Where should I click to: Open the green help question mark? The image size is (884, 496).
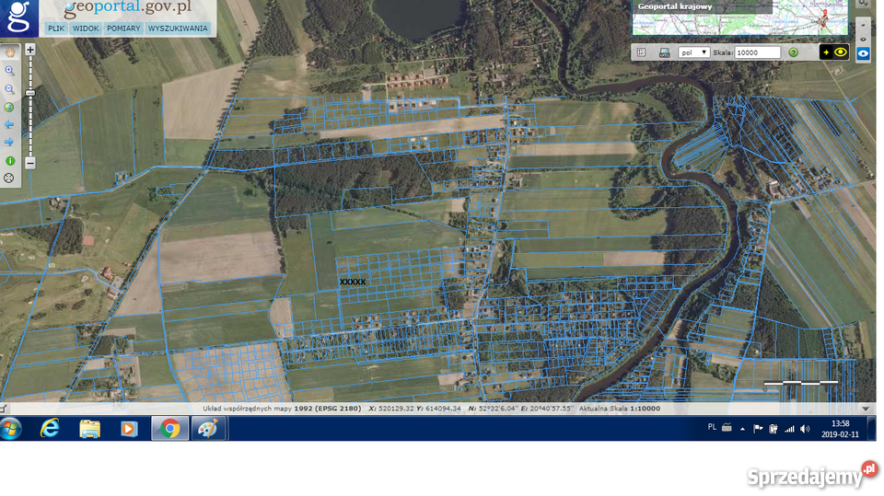793,52
